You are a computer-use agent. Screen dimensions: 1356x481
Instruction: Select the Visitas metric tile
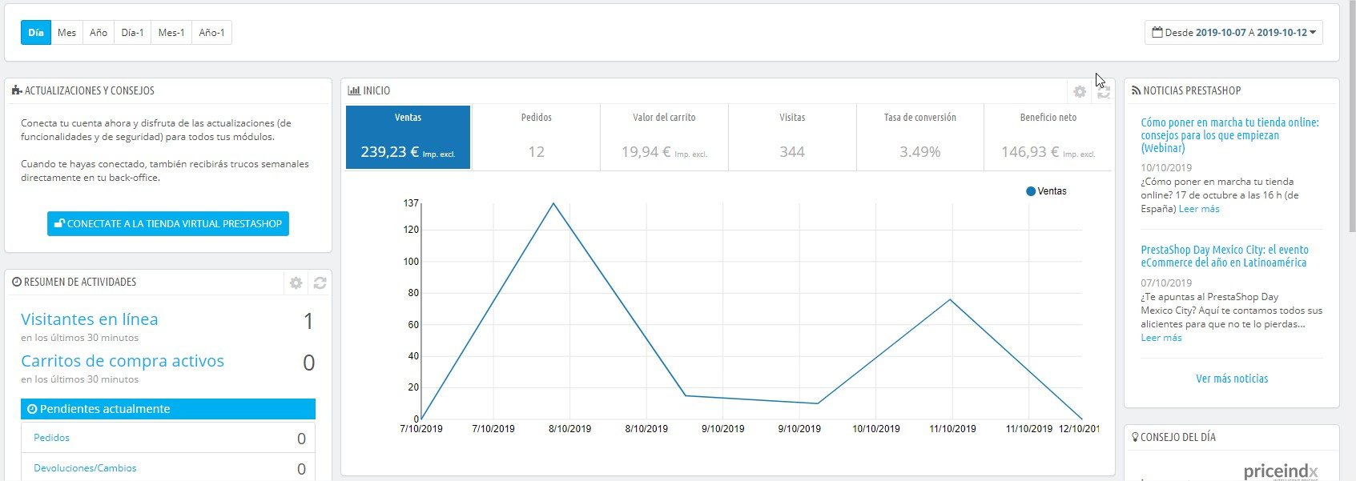pos(792,137)
